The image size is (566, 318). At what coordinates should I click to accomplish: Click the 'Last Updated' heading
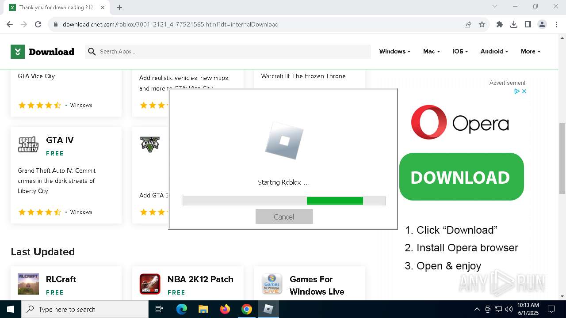pyautogui.click(x=43, y=252)
